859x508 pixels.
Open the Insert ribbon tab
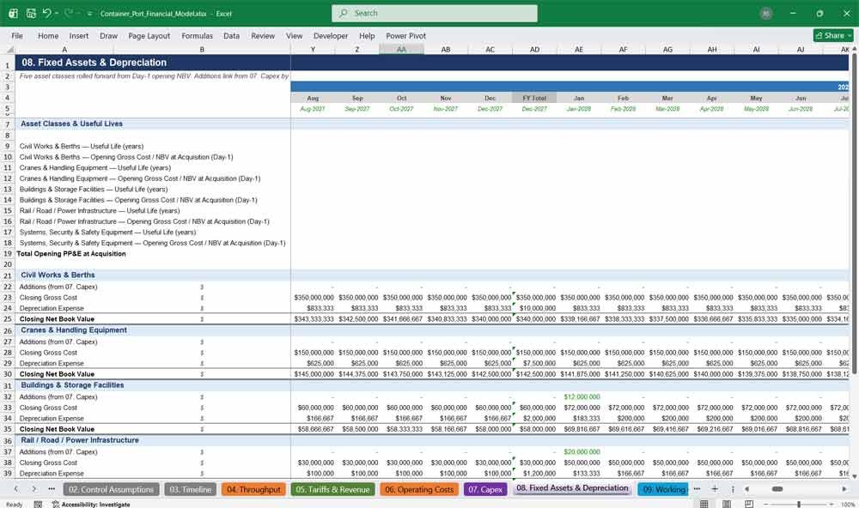pyautogui.click(x=79, y=35)
